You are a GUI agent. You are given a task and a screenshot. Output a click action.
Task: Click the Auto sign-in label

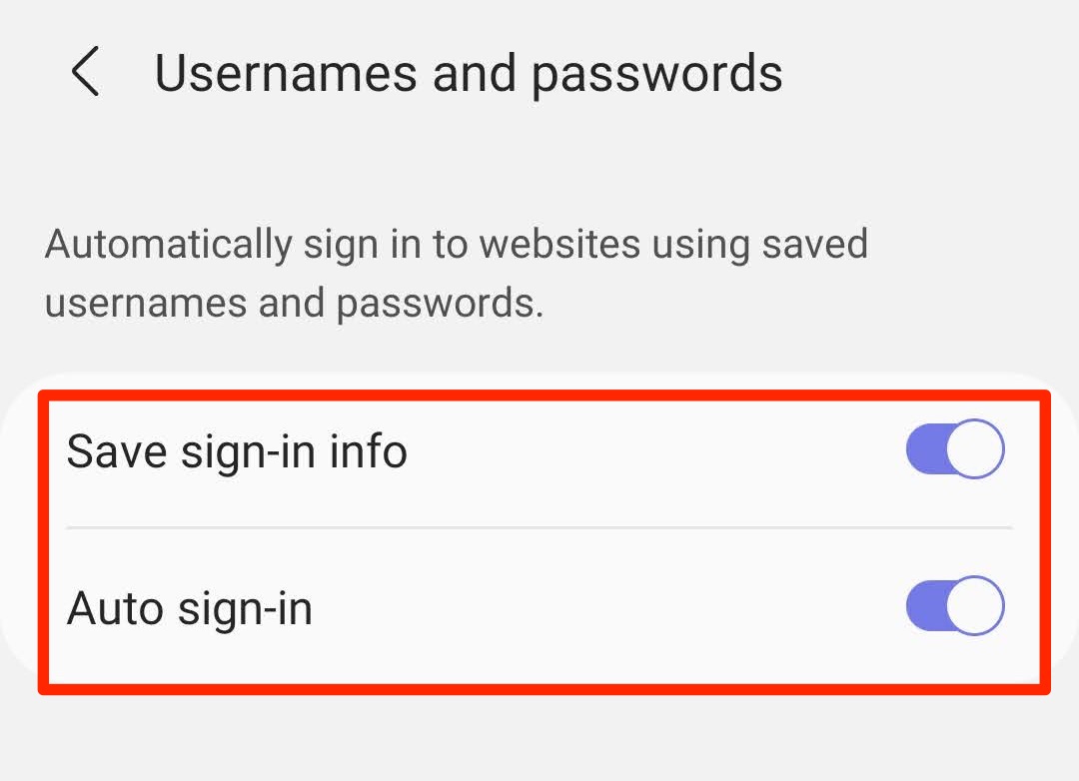pyautogui.click(x=190, y=607)
